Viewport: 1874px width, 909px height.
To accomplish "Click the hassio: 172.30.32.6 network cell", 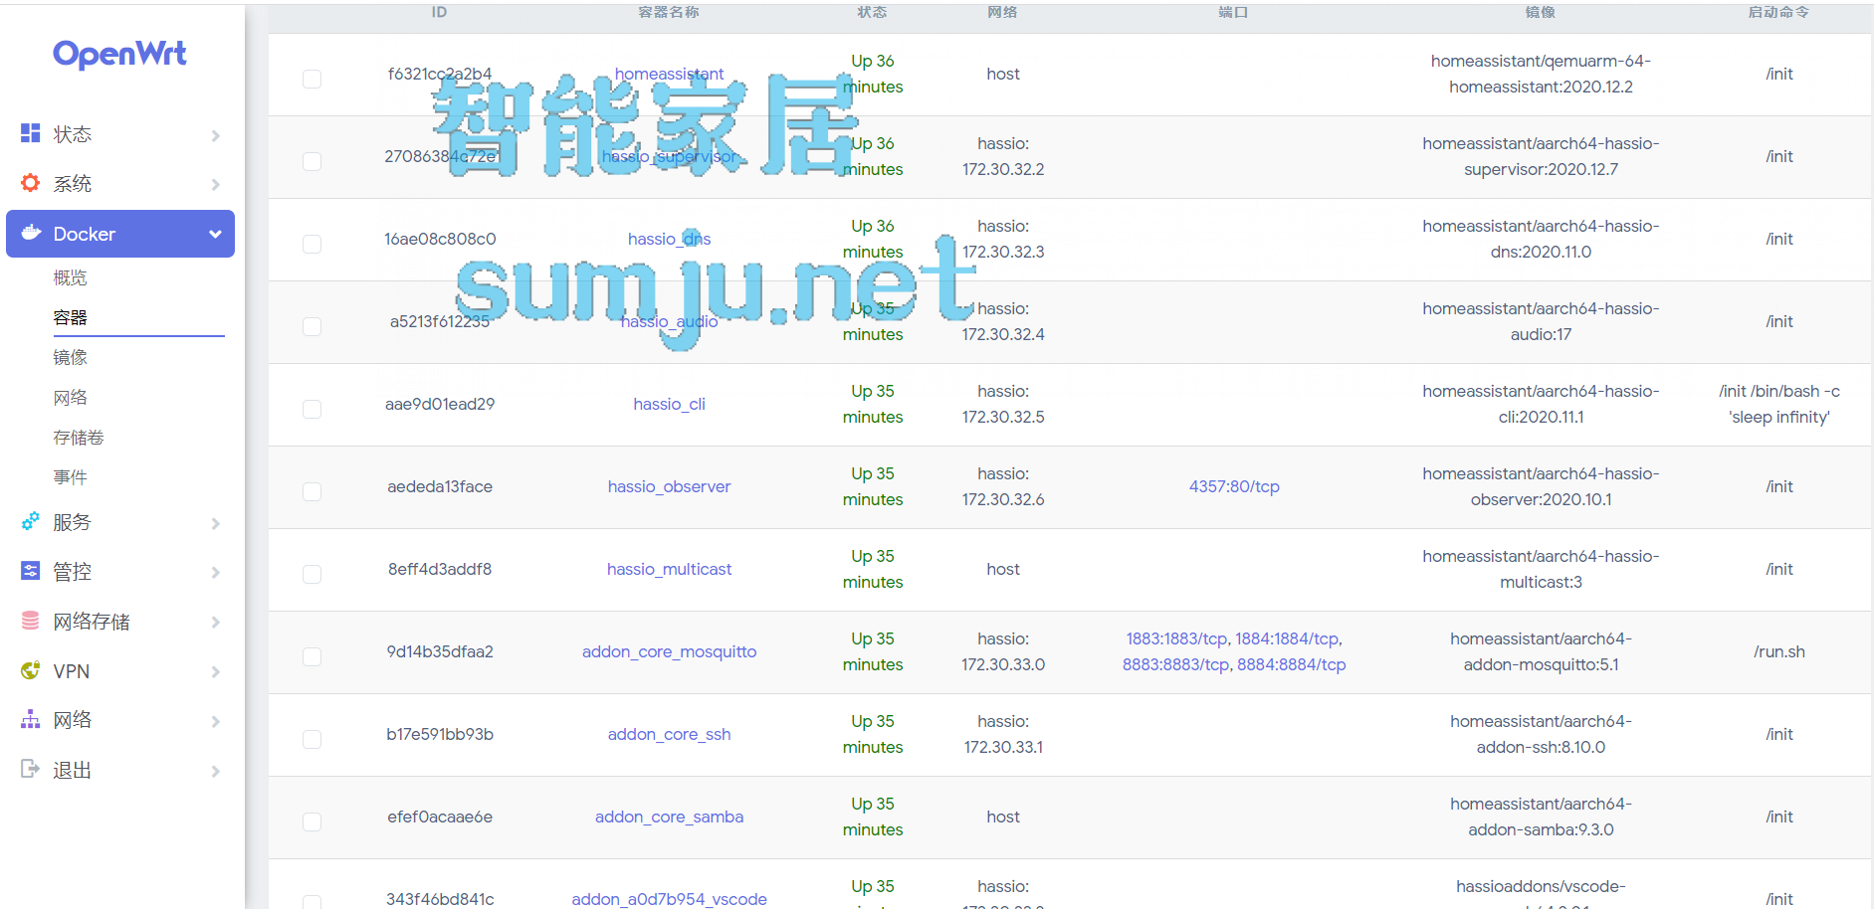I will [1003, 486].
